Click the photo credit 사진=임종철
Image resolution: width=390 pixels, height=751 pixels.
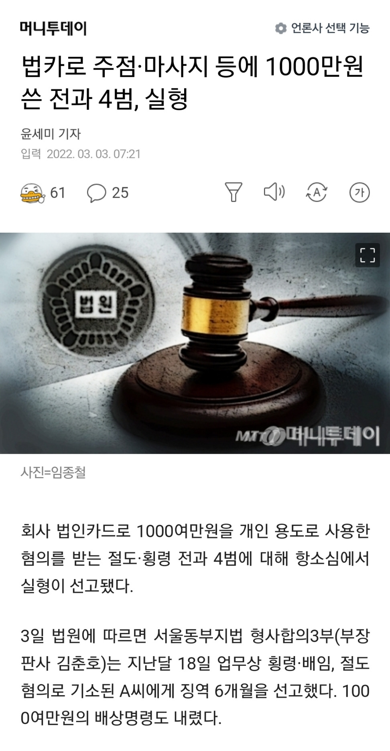[53, 473]
